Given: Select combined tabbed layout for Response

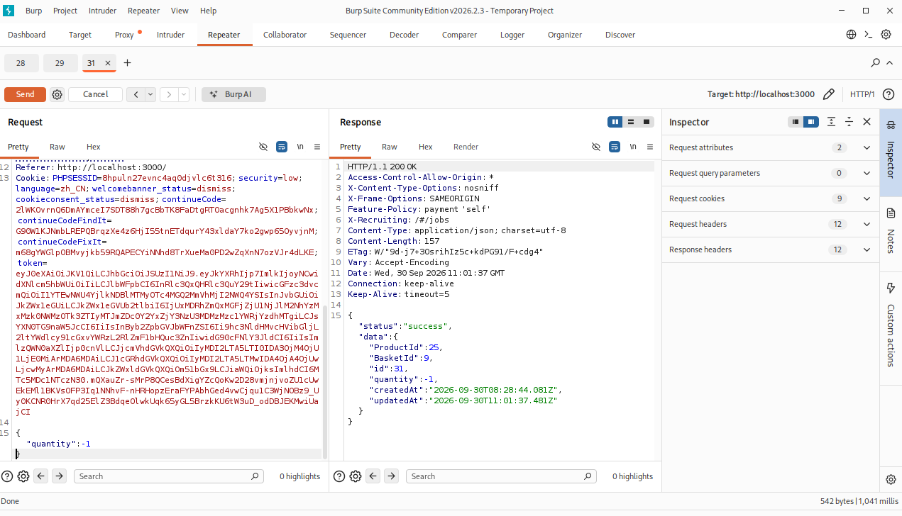Looking at the screenshot, I should [x=647, y=122].
